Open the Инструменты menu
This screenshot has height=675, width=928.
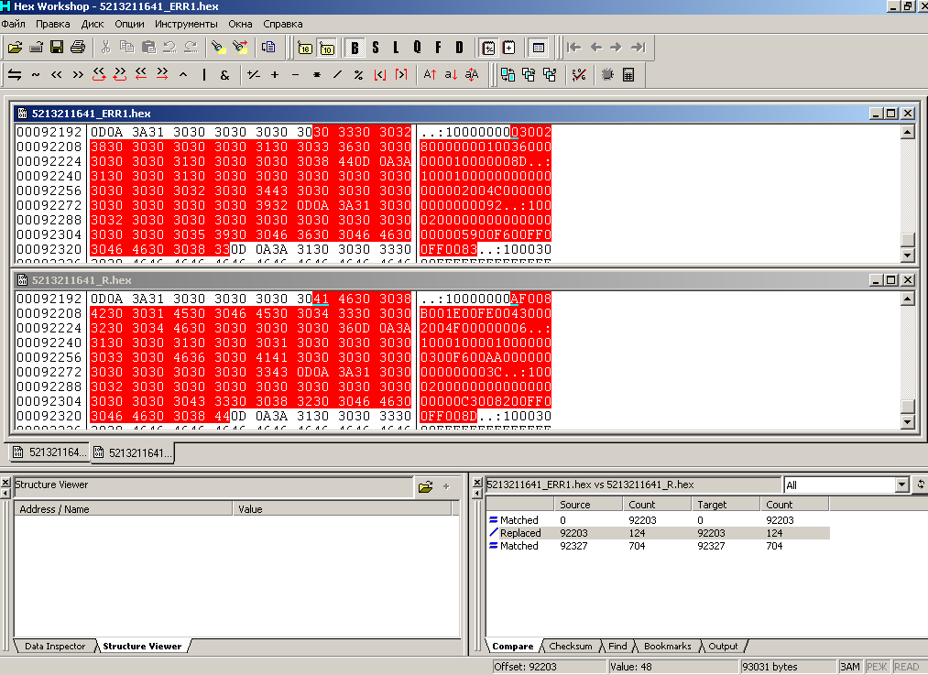[187, 24]
